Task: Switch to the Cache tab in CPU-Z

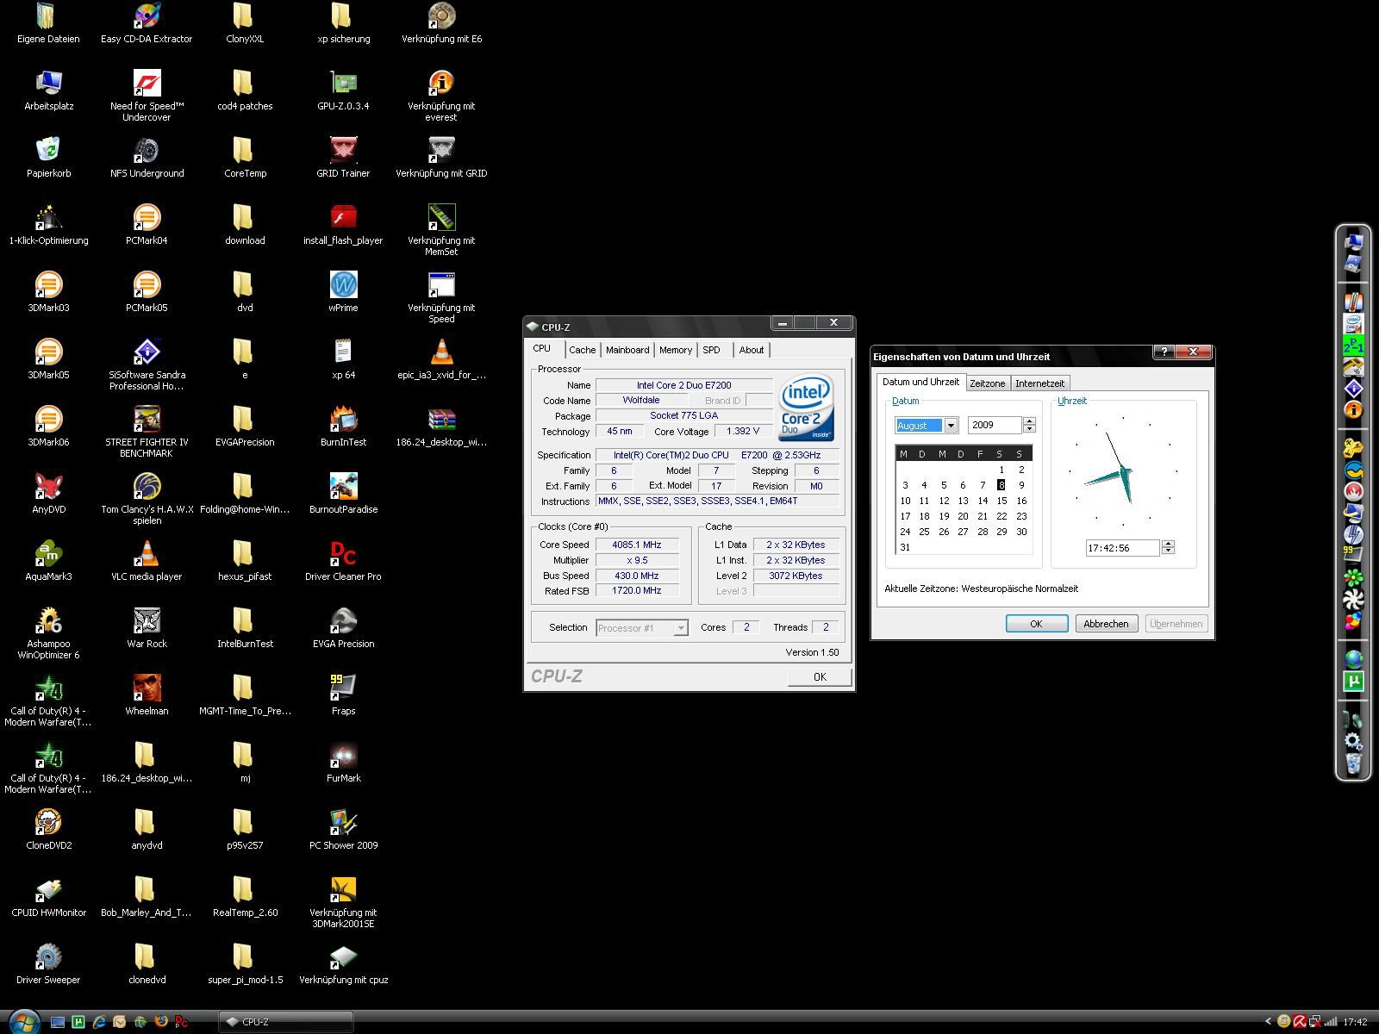Action: [x=582, y=350]
